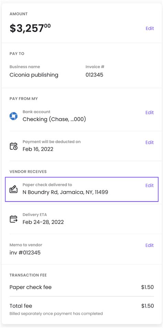This screenshot has height=328, width=163.
Task: Click the 'Business name' label
Action: tap(25, 67)
